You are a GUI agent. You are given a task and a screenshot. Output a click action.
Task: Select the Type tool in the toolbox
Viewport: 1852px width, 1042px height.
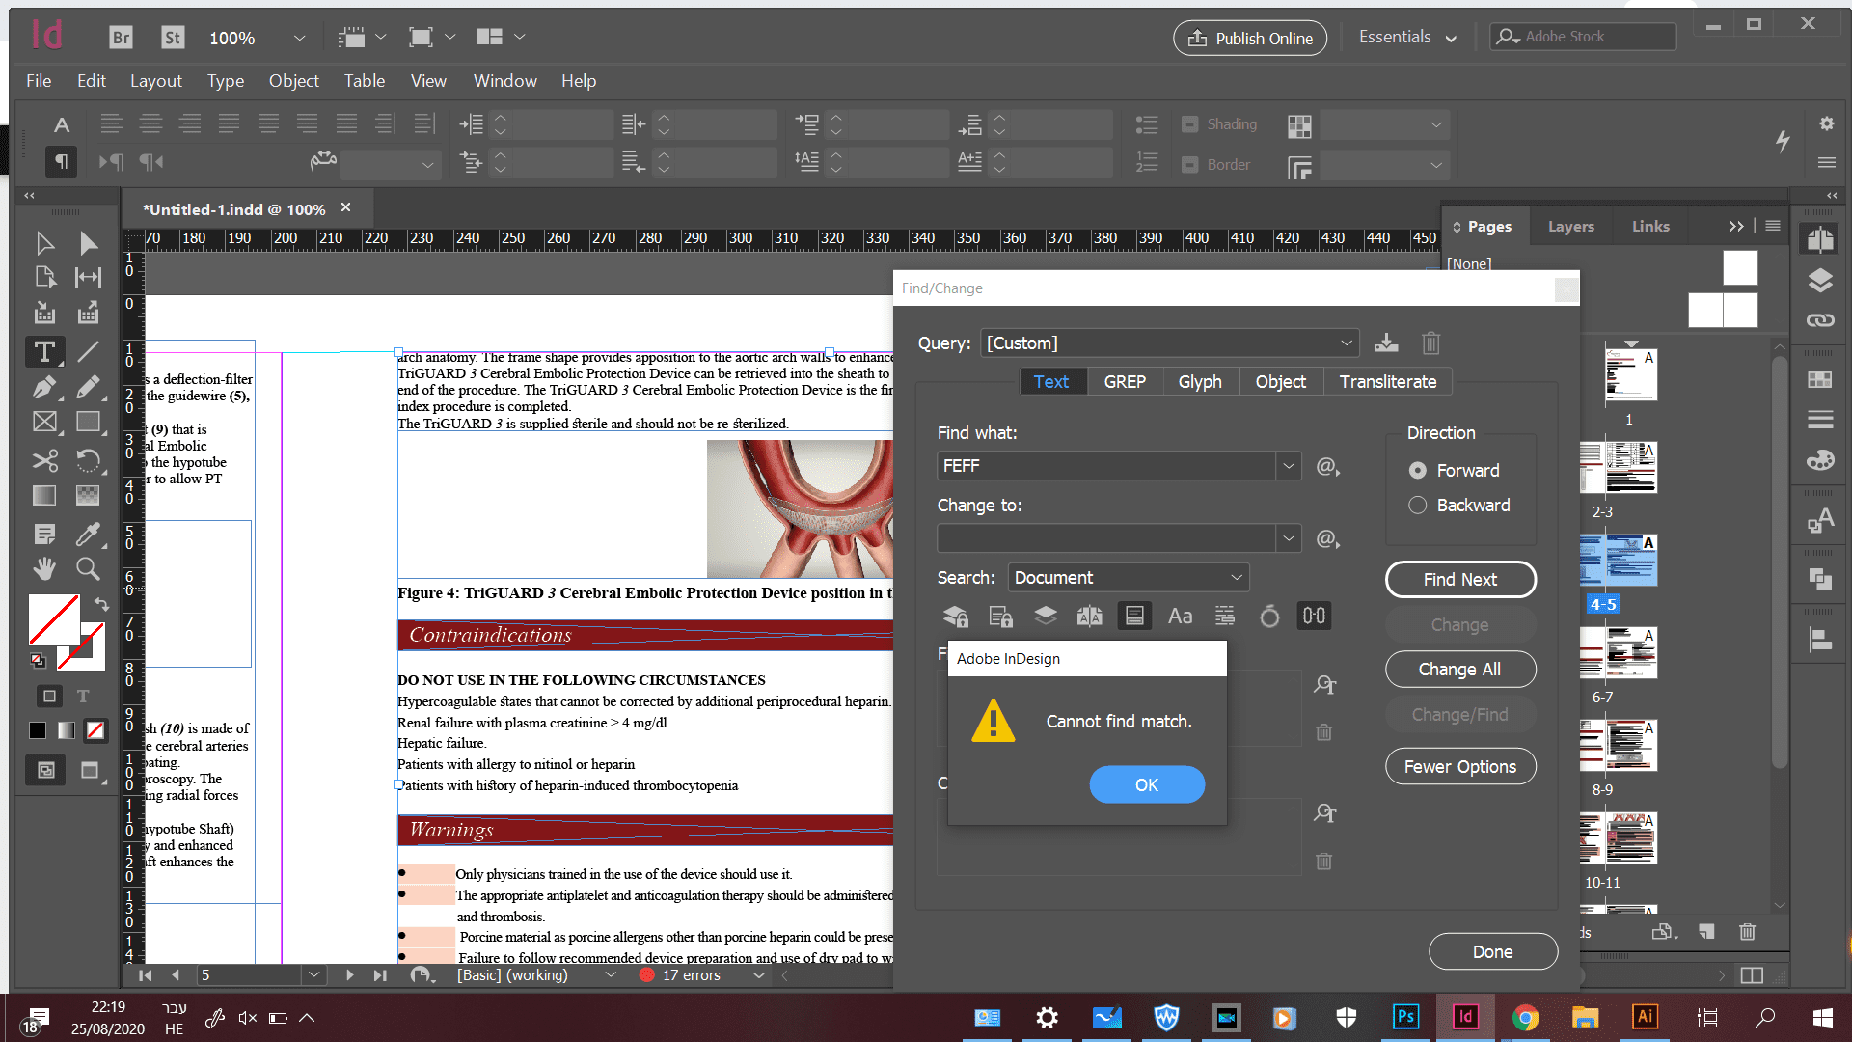44,351
